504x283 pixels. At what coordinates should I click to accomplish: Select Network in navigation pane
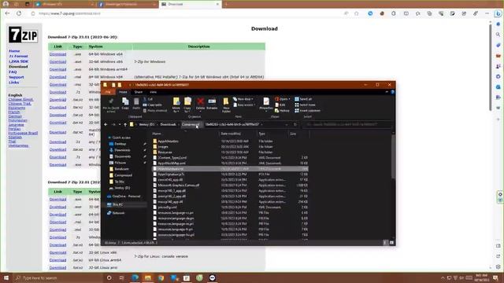pos(118,213)
